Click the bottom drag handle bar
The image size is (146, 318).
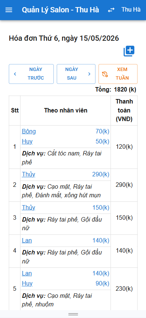[73, 314]
